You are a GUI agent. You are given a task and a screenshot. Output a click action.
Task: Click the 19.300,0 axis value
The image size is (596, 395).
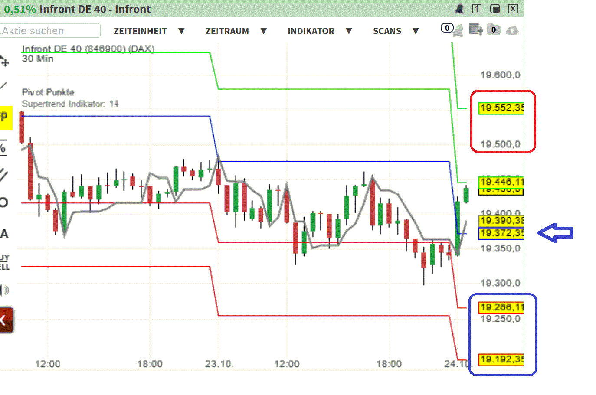pos(500,283)
